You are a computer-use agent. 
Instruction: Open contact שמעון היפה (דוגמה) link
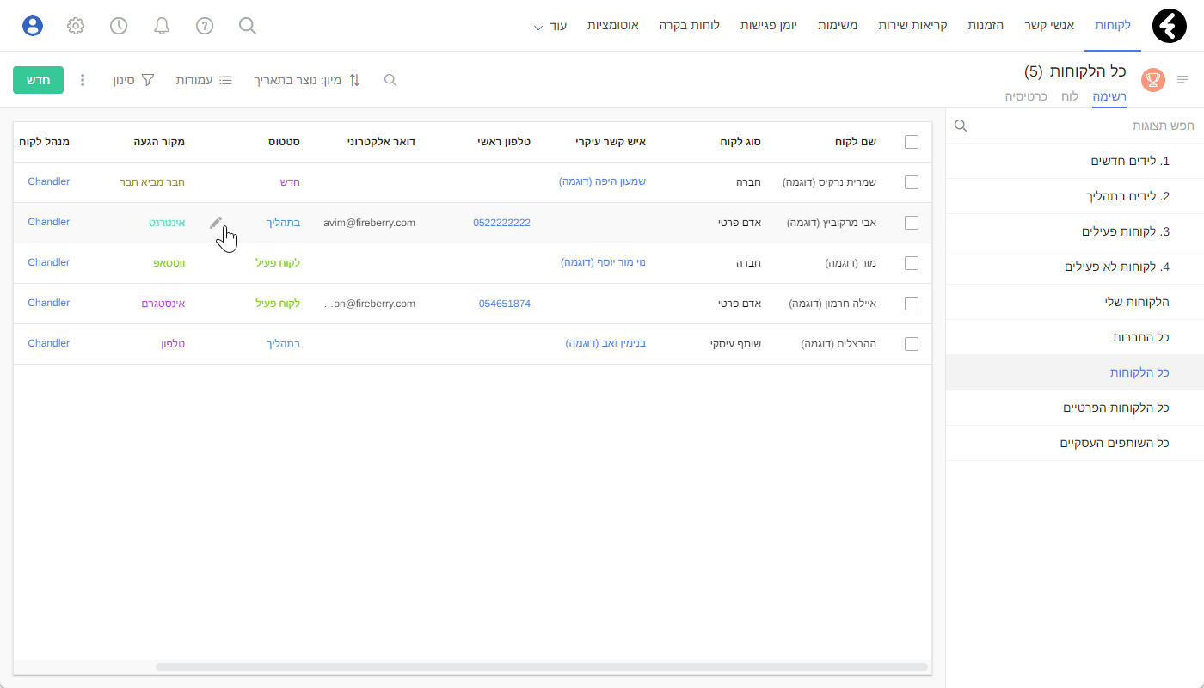click(x=602, y=182)
